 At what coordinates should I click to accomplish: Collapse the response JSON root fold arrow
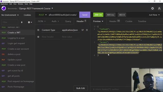[96, 27]
